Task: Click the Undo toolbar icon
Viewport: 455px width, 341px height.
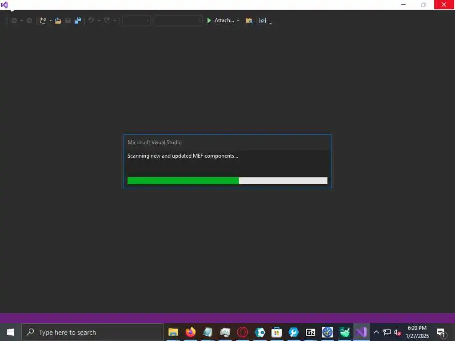Action: point(91,20)
